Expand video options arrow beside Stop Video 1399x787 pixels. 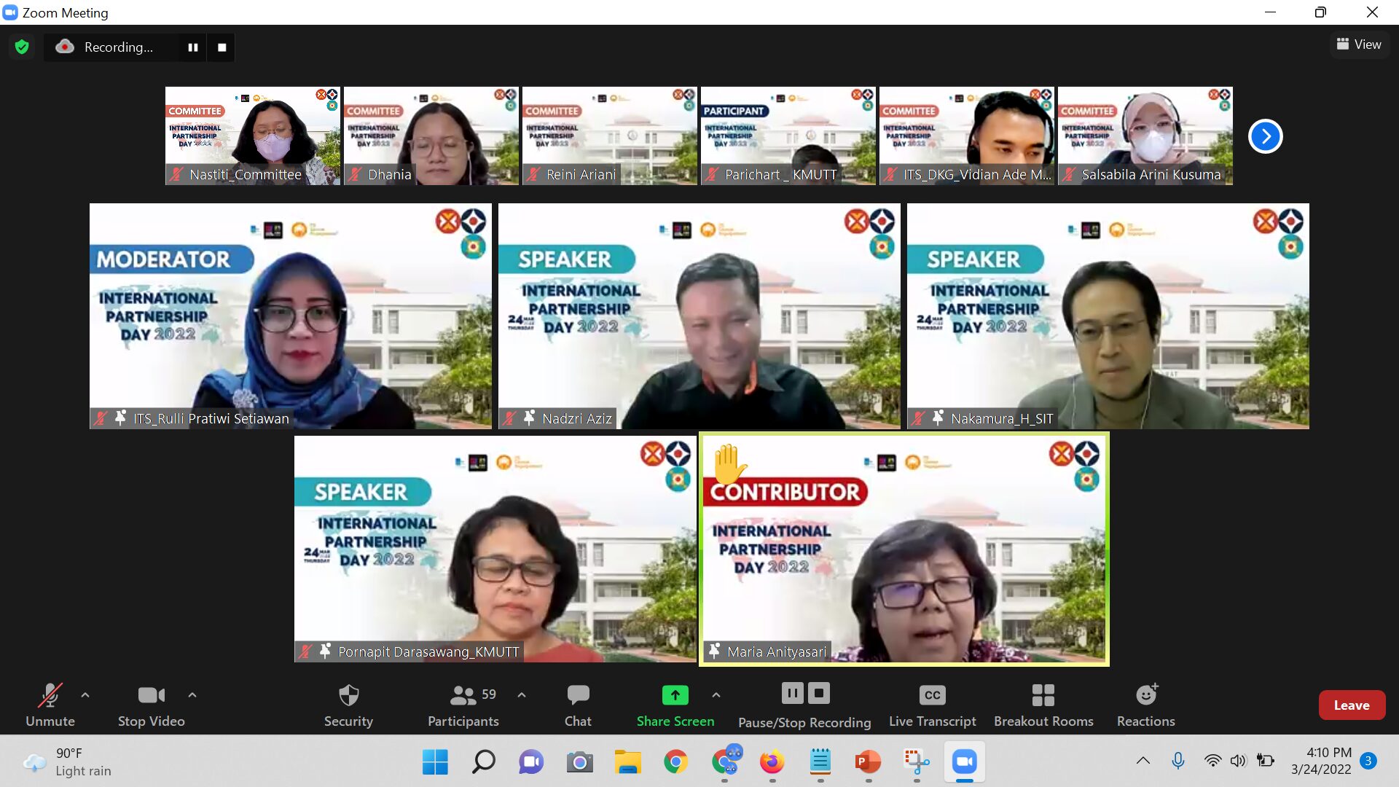coord(192,695)
